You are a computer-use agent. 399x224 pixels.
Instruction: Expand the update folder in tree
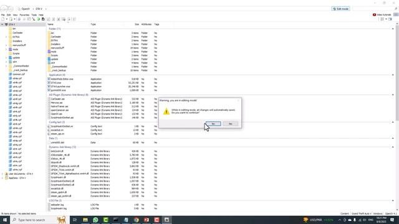pos(6,58)
